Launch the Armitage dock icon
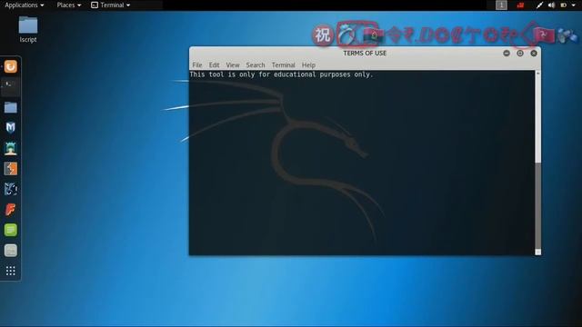 pyautogui.click(x=10, y=148)
